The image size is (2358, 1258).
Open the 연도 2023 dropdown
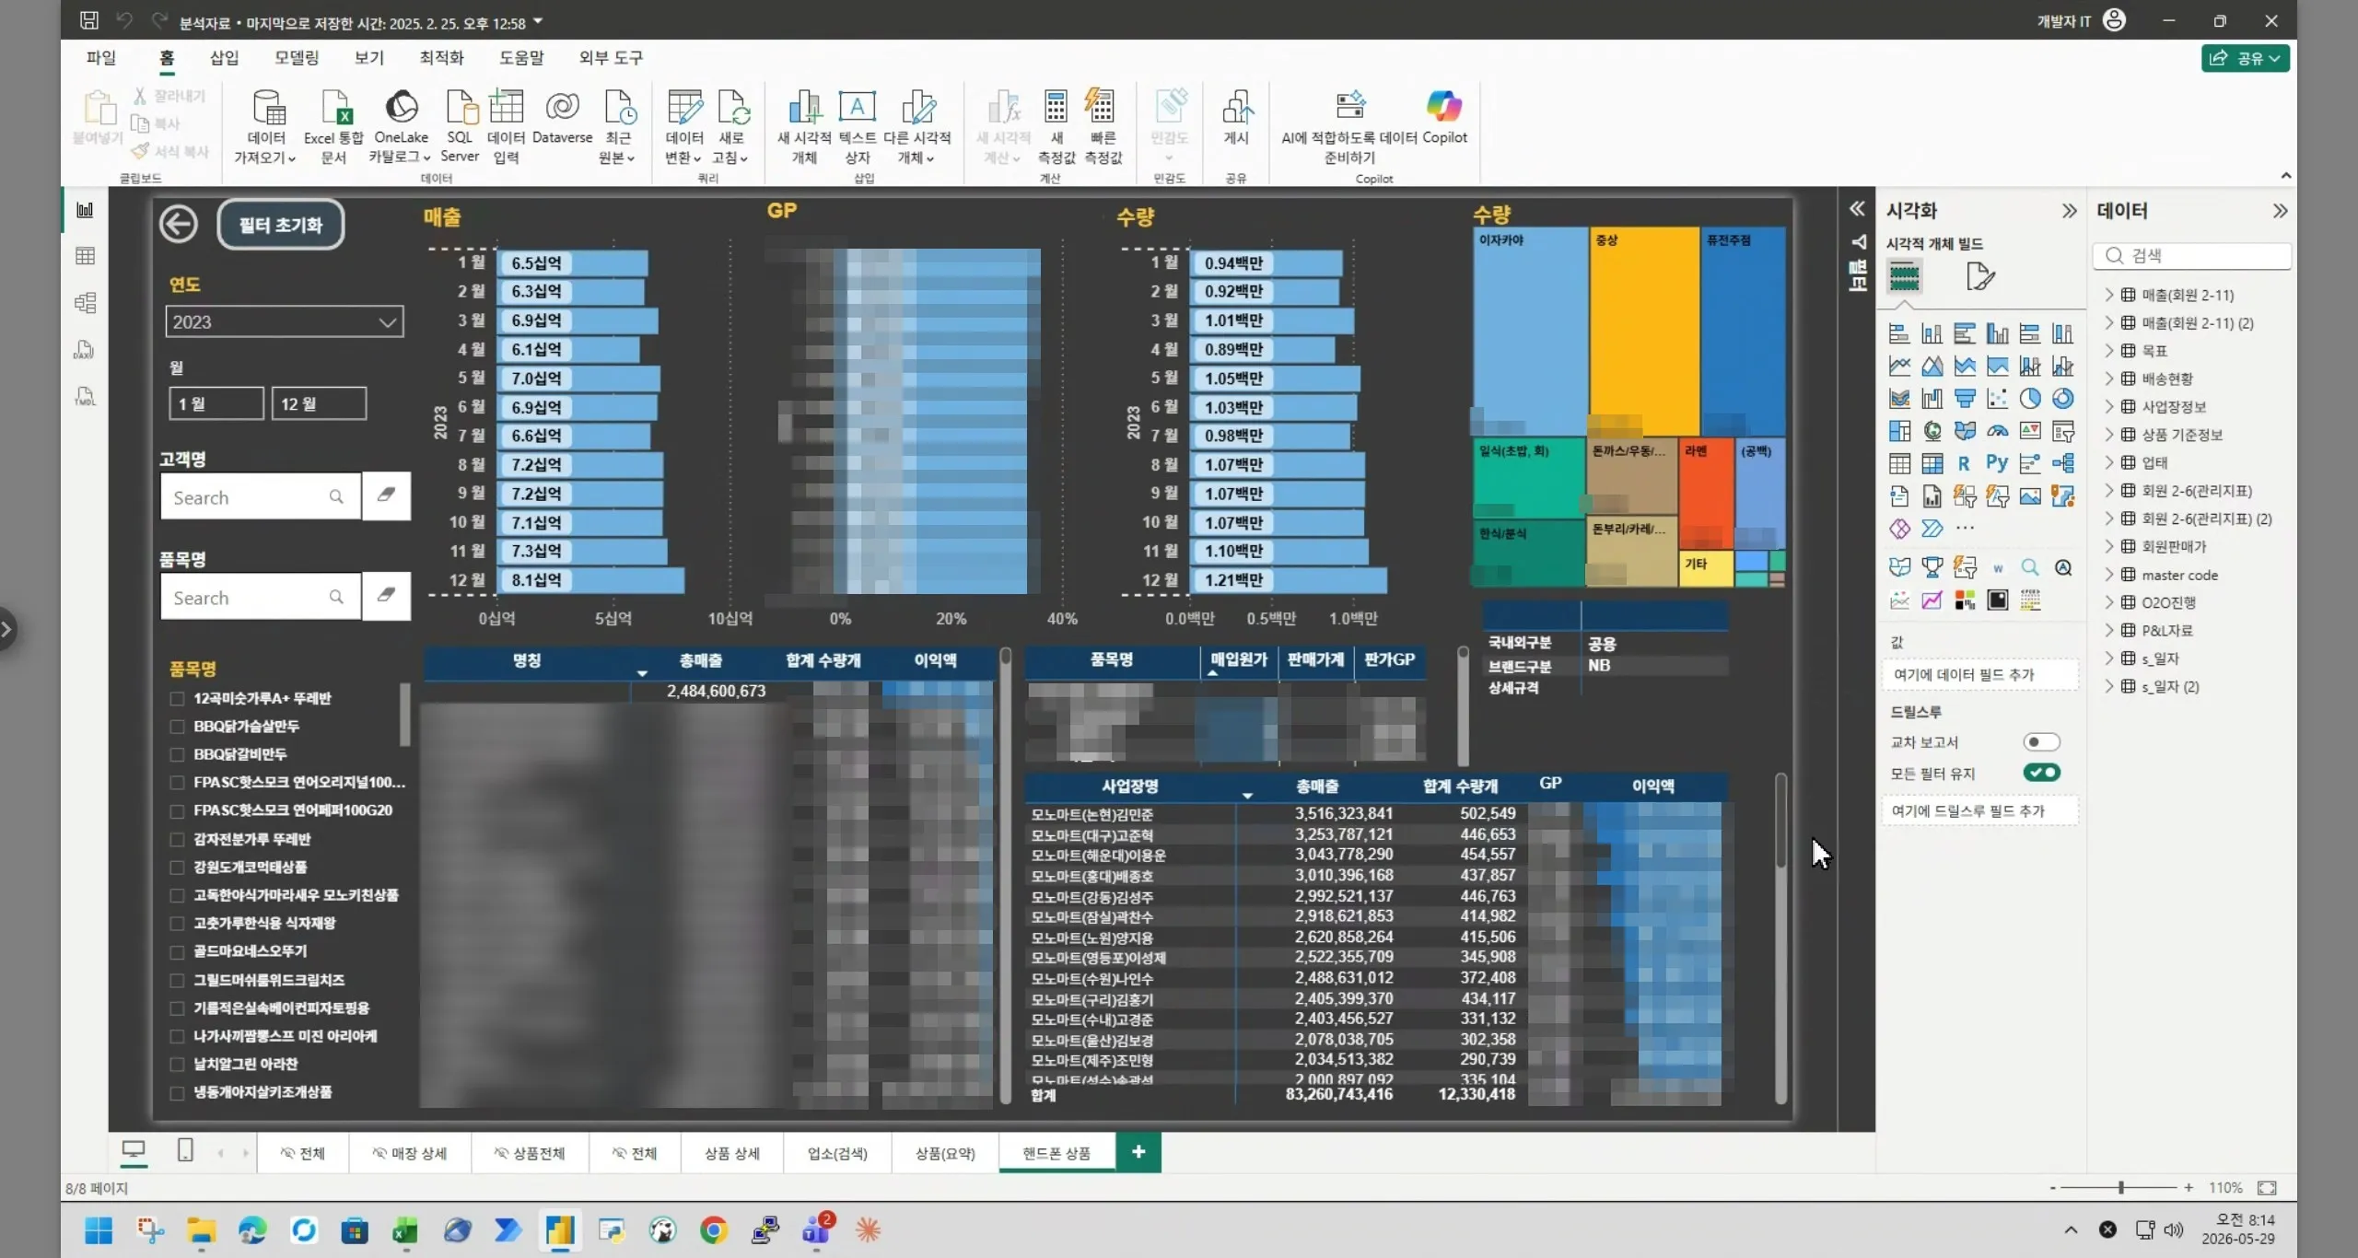[285, 321]
